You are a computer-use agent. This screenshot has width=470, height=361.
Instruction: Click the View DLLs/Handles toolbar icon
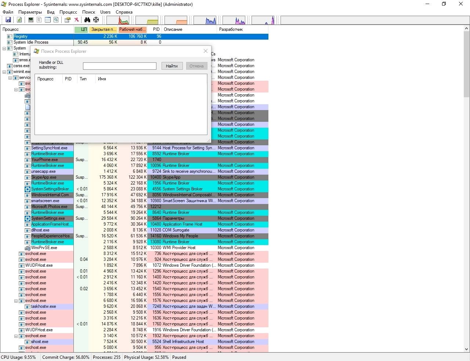pyautogui.click(x=56, y=20)
